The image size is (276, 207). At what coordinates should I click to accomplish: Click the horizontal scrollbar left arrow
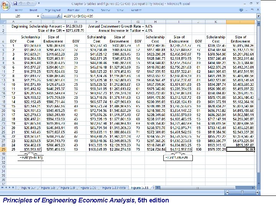tap(158, 188)
